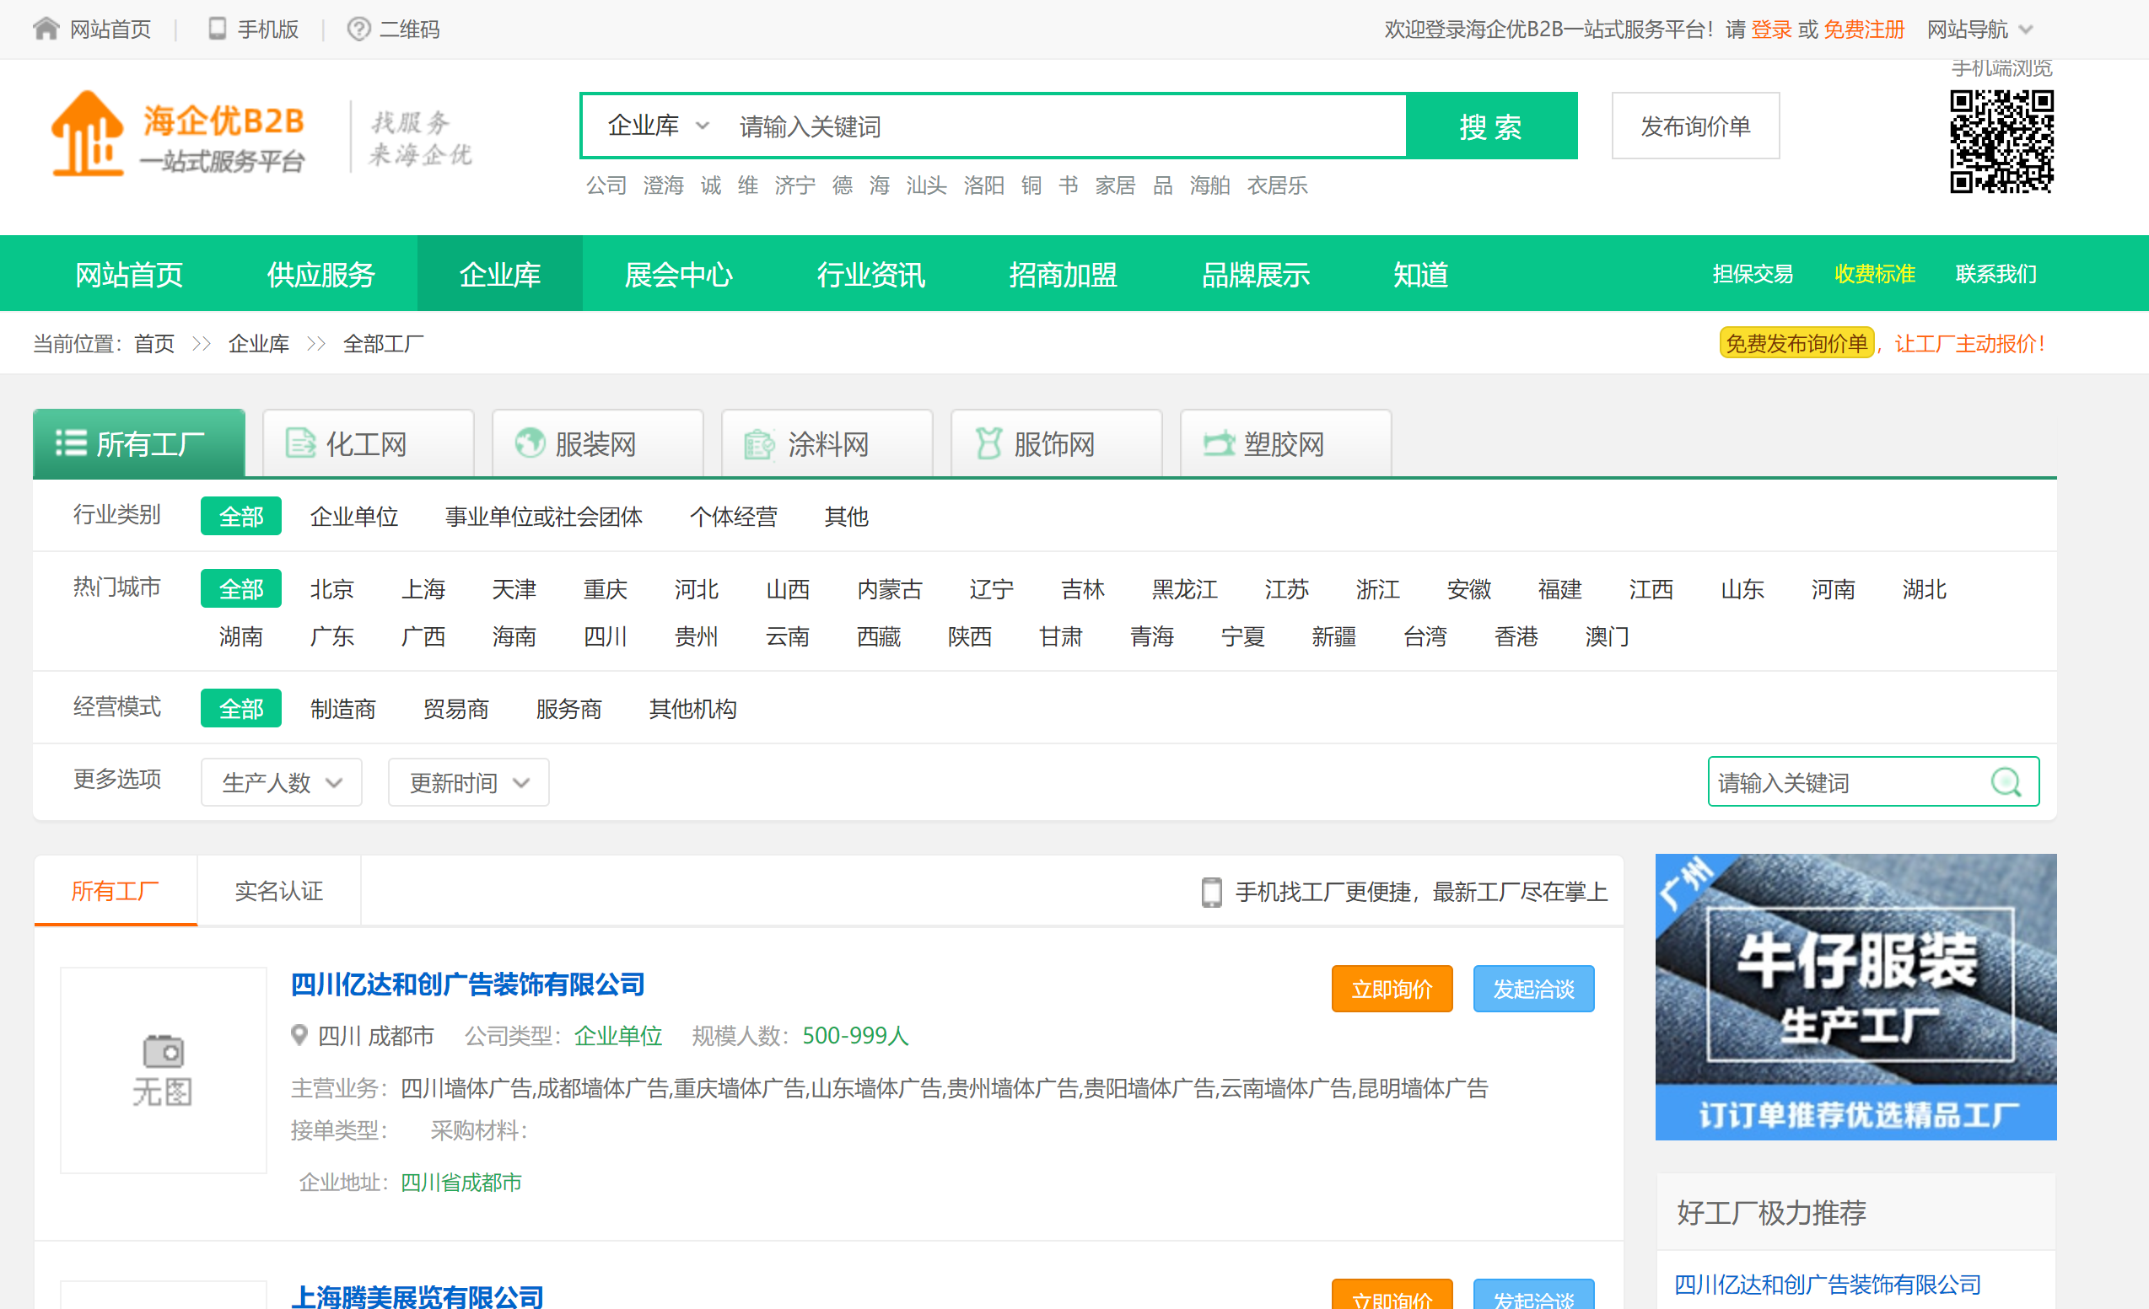2149x1309 pixels.
Task: Click 首页 in breadcrumb
Action: click(154, 342)
